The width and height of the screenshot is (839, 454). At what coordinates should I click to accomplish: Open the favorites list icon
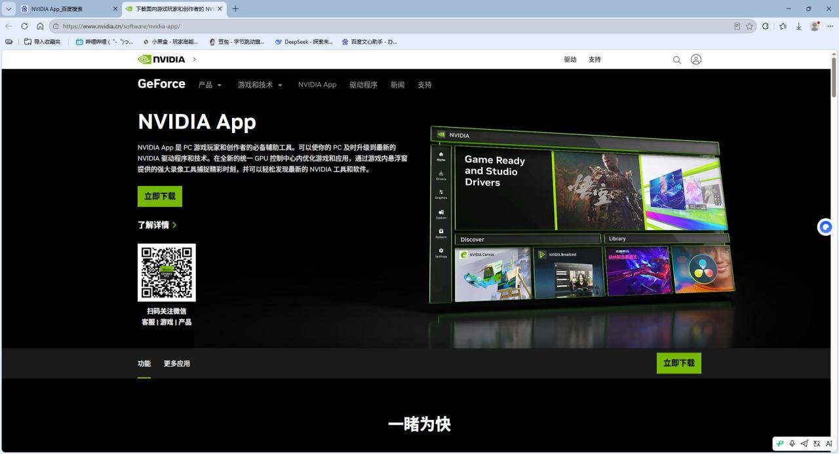tap(783, 26)
